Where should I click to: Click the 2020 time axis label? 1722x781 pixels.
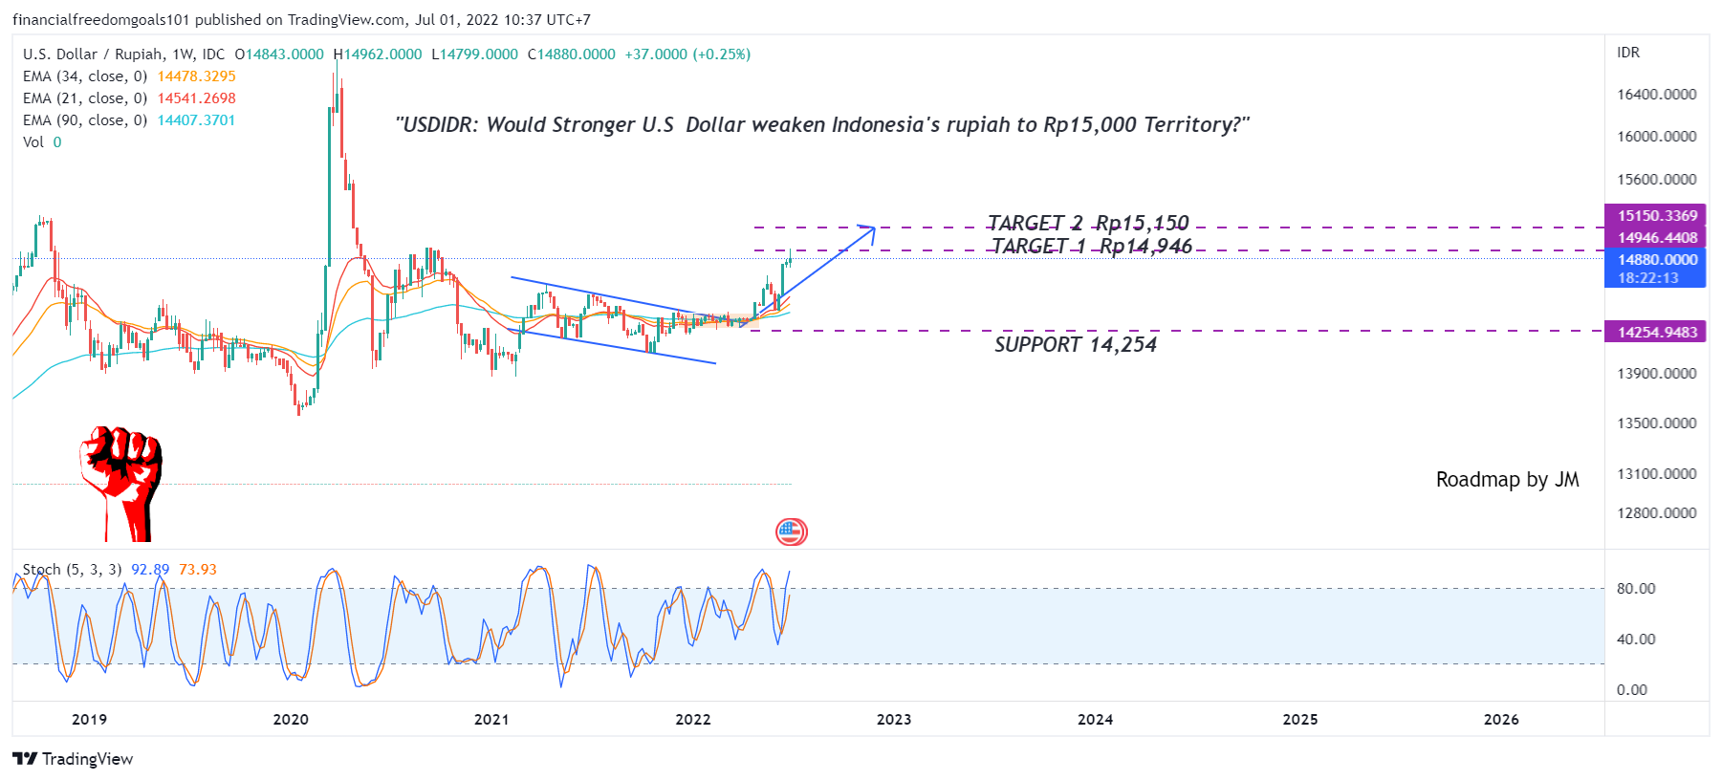[x=291, y=720]
